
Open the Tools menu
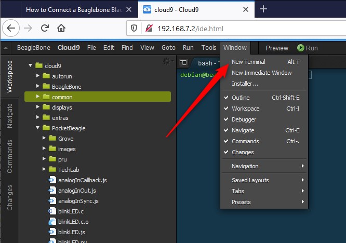pyautogui.click(x=209, y=48)
